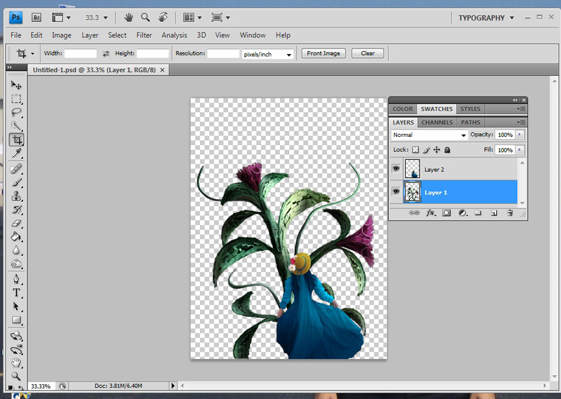Open the blend mode Normal dropdown
This screenshot has width=561, height=399.
(429, 135)
